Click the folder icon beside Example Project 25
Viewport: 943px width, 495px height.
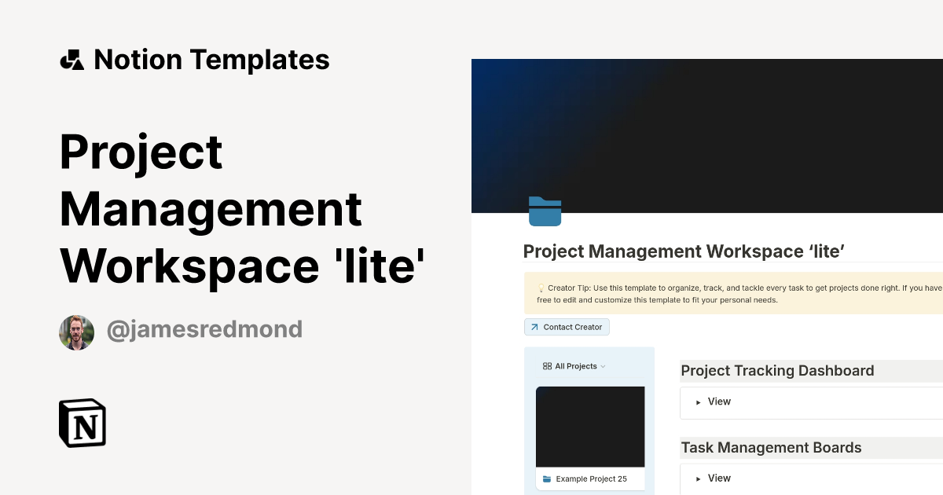(x=549, y=478)
